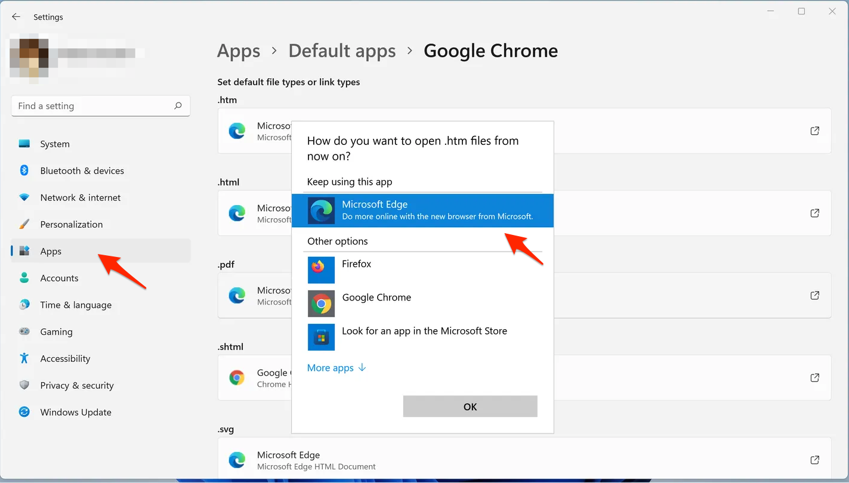The height and width of the screenshot is (483, 849).
Task: Open Windows Update in sidebar
Action: coord(101,412)
